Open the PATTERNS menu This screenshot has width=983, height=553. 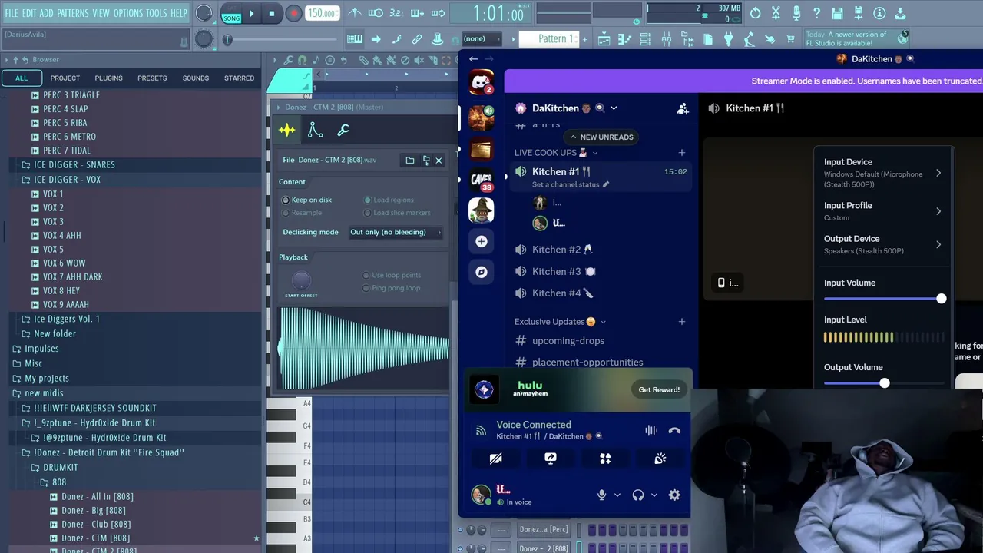73,13
